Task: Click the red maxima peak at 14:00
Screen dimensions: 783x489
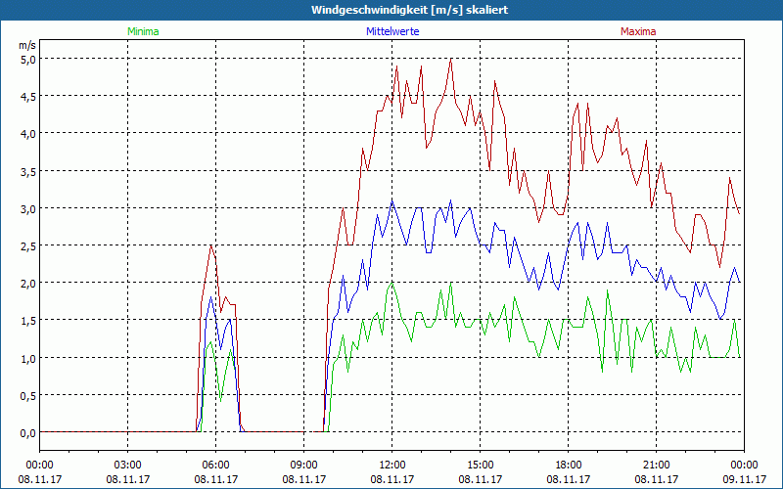Action: tap(451, 59)
